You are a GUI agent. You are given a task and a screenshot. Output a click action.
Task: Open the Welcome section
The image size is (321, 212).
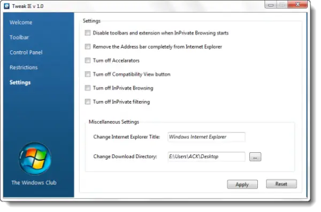point(21,22)
